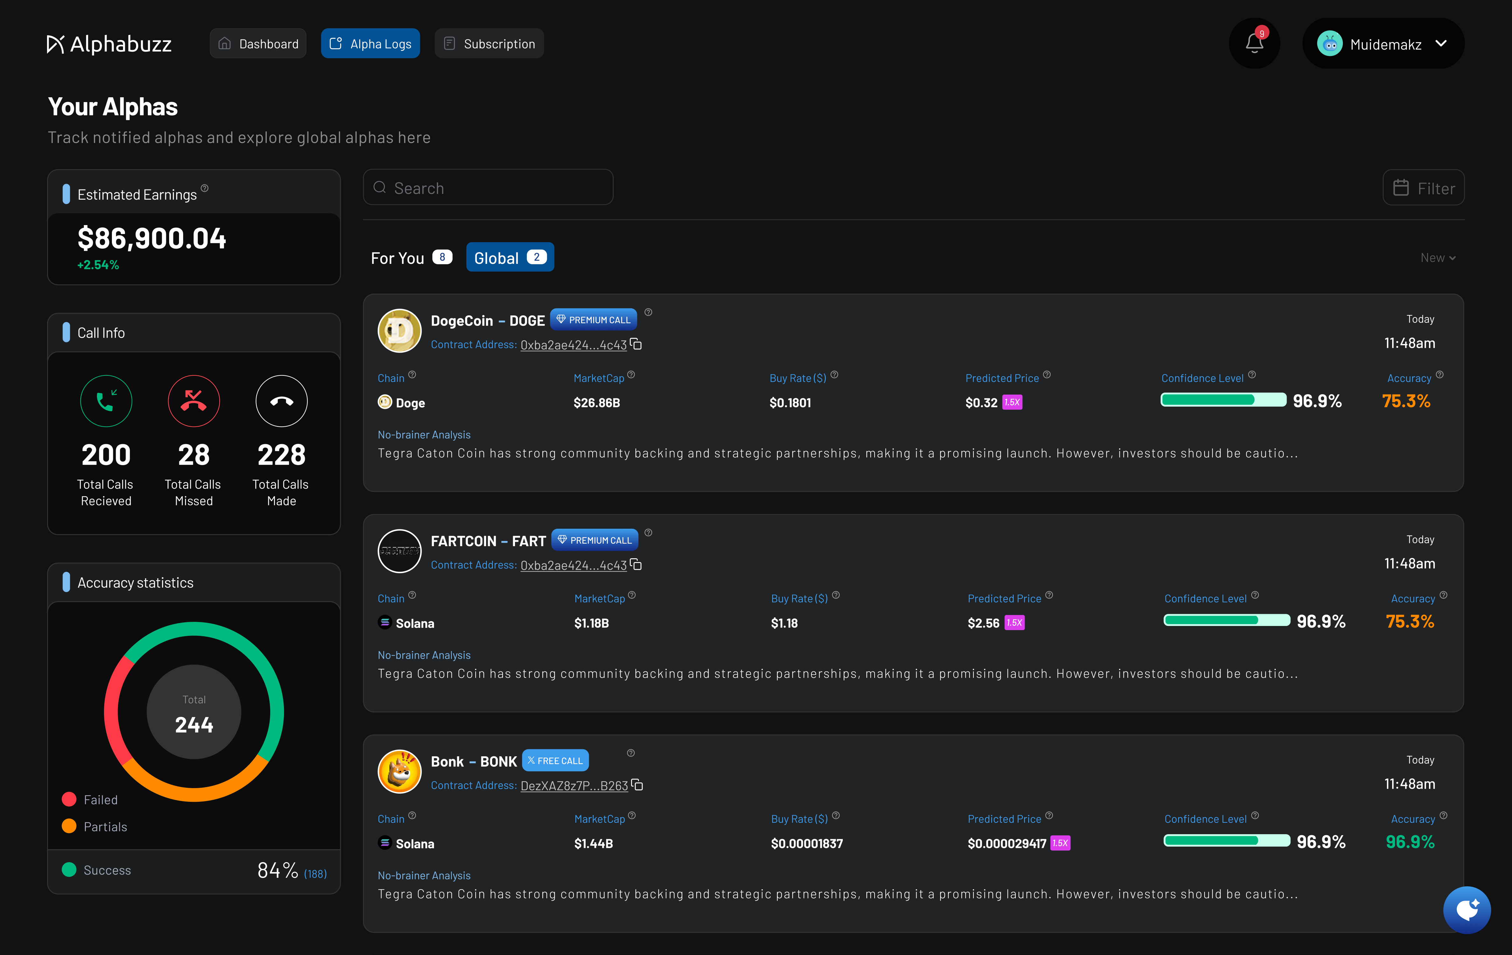Click the DogeCoin coin logo
Image resolution: width=1512 pixels, height=955 pixels.
click(399, 330)
